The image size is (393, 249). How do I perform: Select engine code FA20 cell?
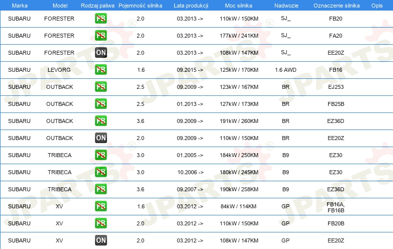click(336, 36)
